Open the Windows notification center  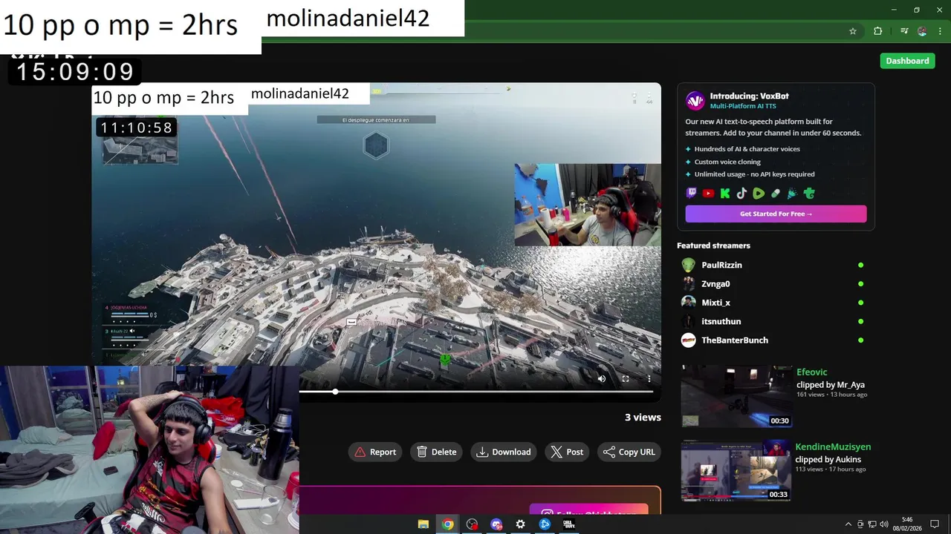[935, 524]
